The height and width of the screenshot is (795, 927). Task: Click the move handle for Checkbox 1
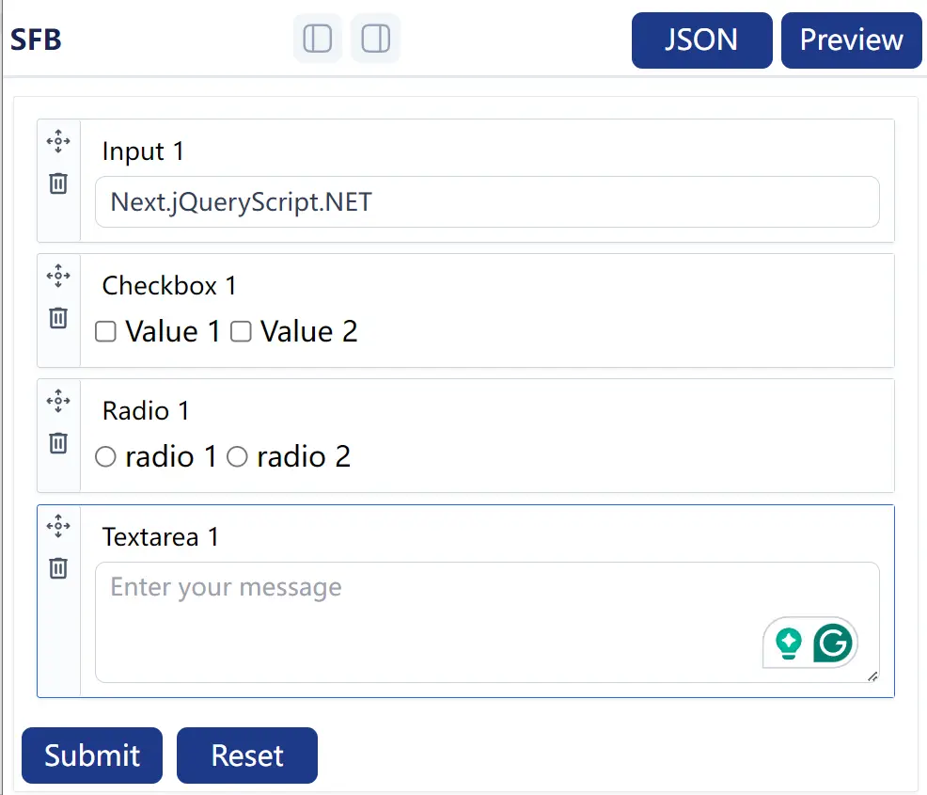pos(58,276)
